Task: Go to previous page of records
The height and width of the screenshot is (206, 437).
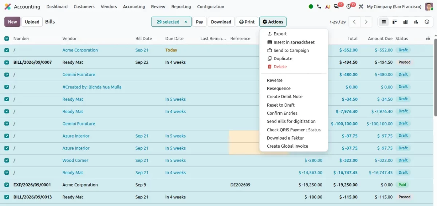Action: 354,22
